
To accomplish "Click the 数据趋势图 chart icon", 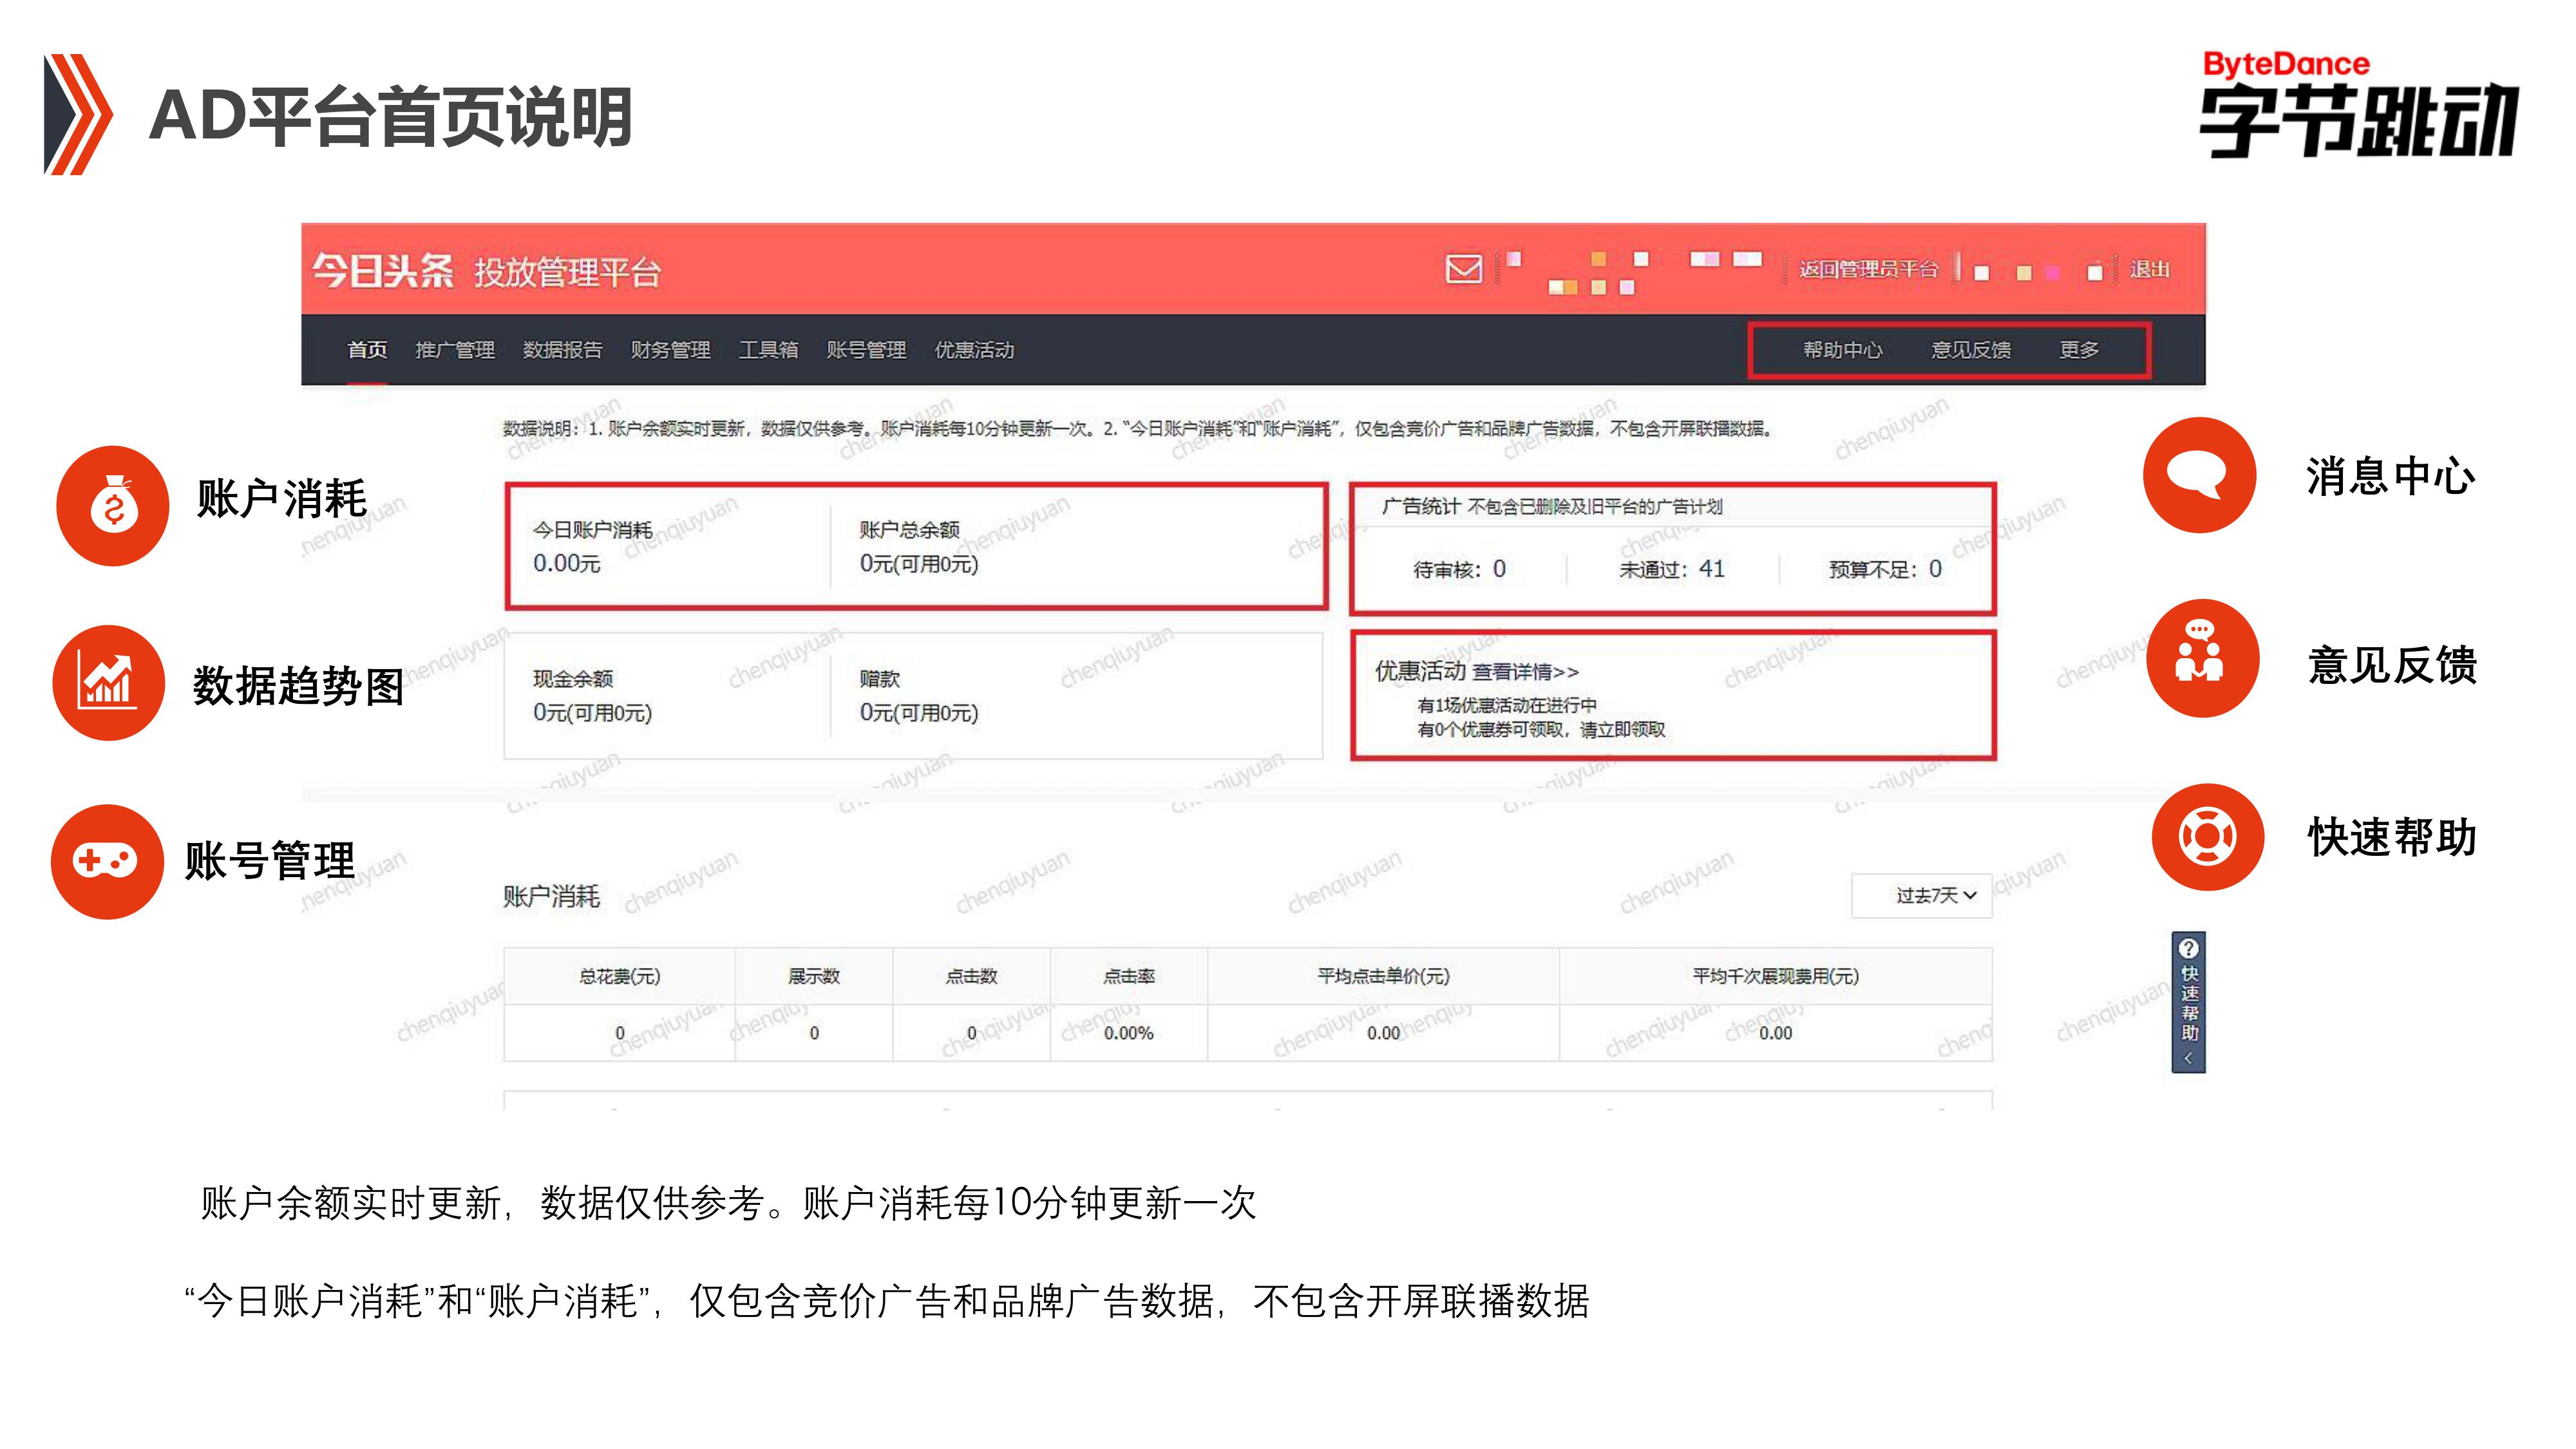I will pos(108,683).
